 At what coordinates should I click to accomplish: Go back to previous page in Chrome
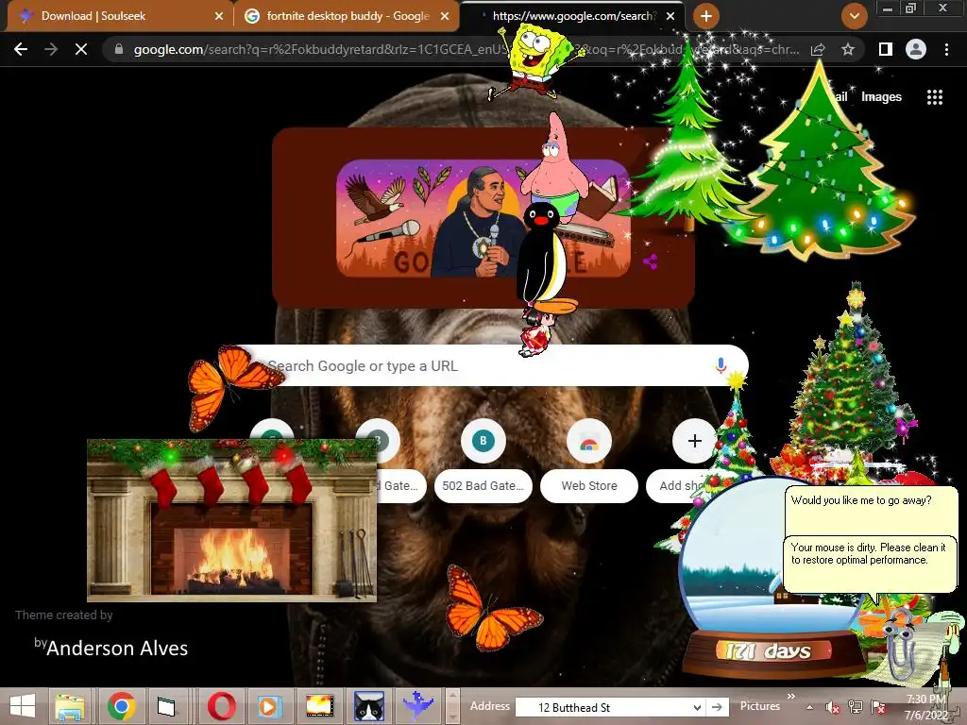21,49
